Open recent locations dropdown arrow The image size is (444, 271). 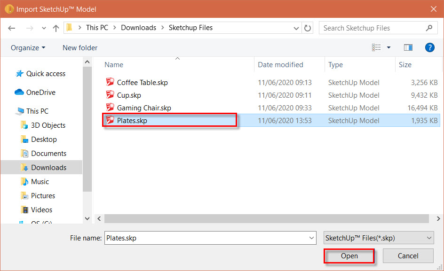point(44,28)
